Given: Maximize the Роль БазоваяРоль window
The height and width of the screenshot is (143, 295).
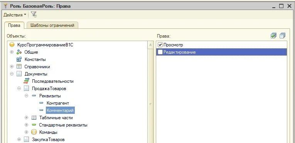Looking at the screenshot, I should tap(281, 6).
